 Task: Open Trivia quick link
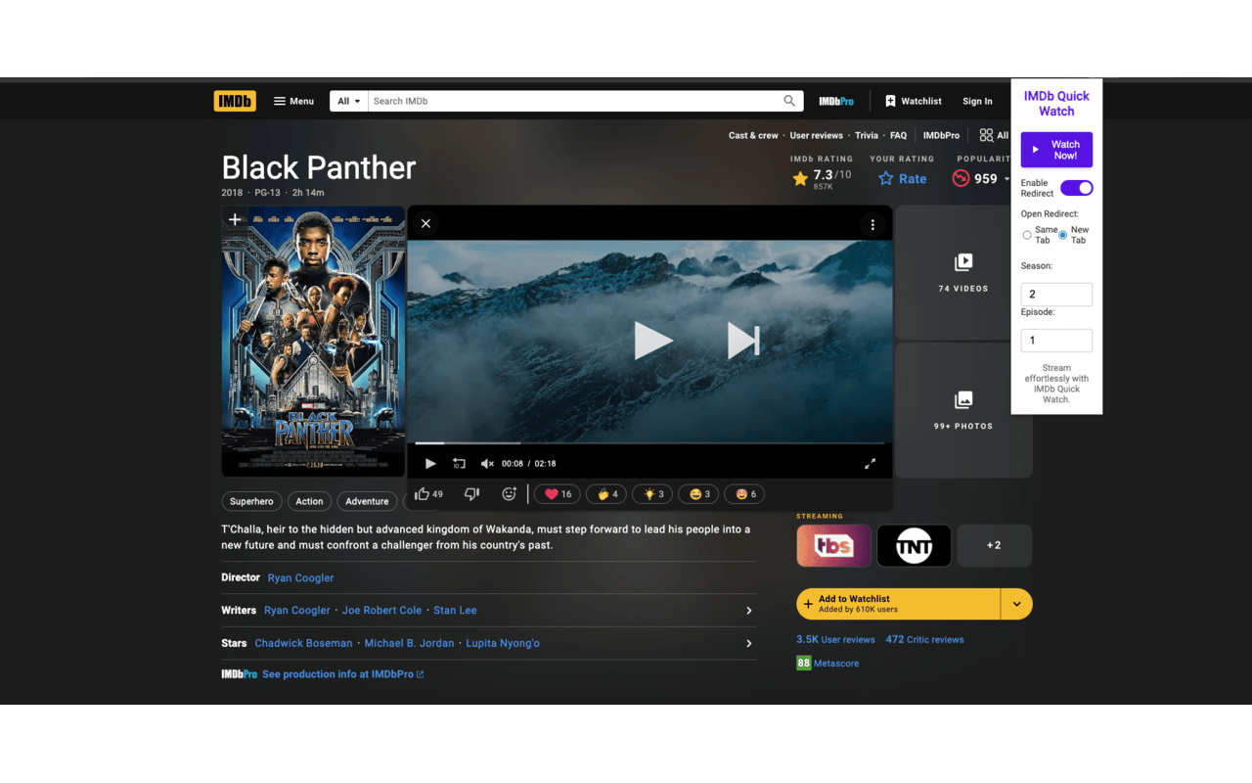point(867,135)
